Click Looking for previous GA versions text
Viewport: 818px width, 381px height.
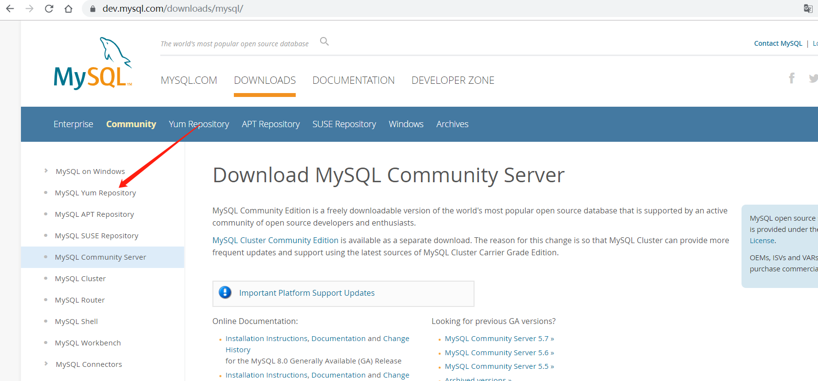click(494, 322)
